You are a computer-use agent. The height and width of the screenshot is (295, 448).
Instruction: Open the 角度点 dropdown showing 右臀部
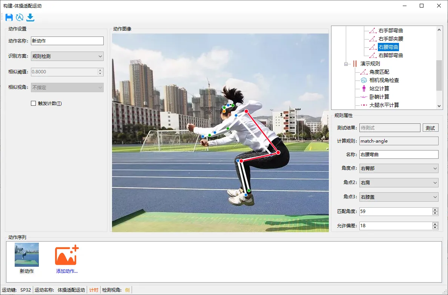tap(399, 169)
